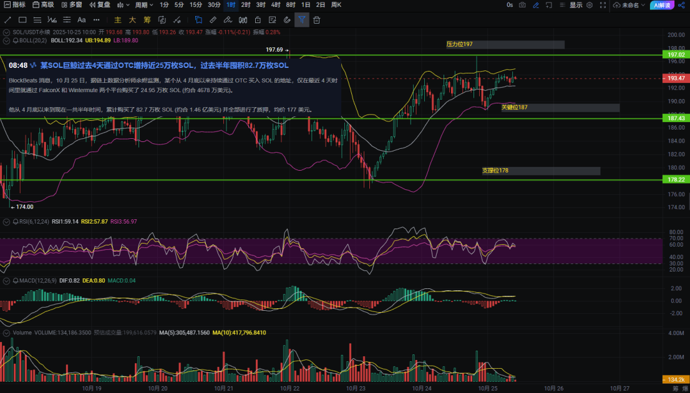Lock drawings using the padlock icon

click(x=258, y=20)
